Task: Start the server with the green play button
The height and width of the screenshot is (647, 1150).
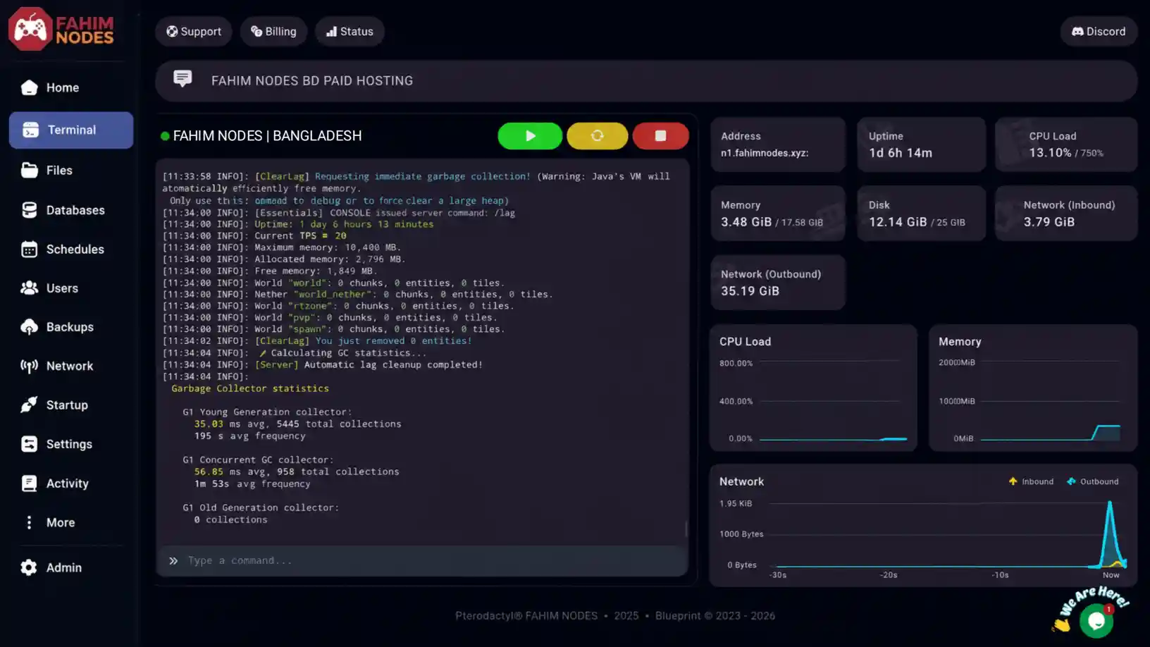Action: tap(530, 136)
